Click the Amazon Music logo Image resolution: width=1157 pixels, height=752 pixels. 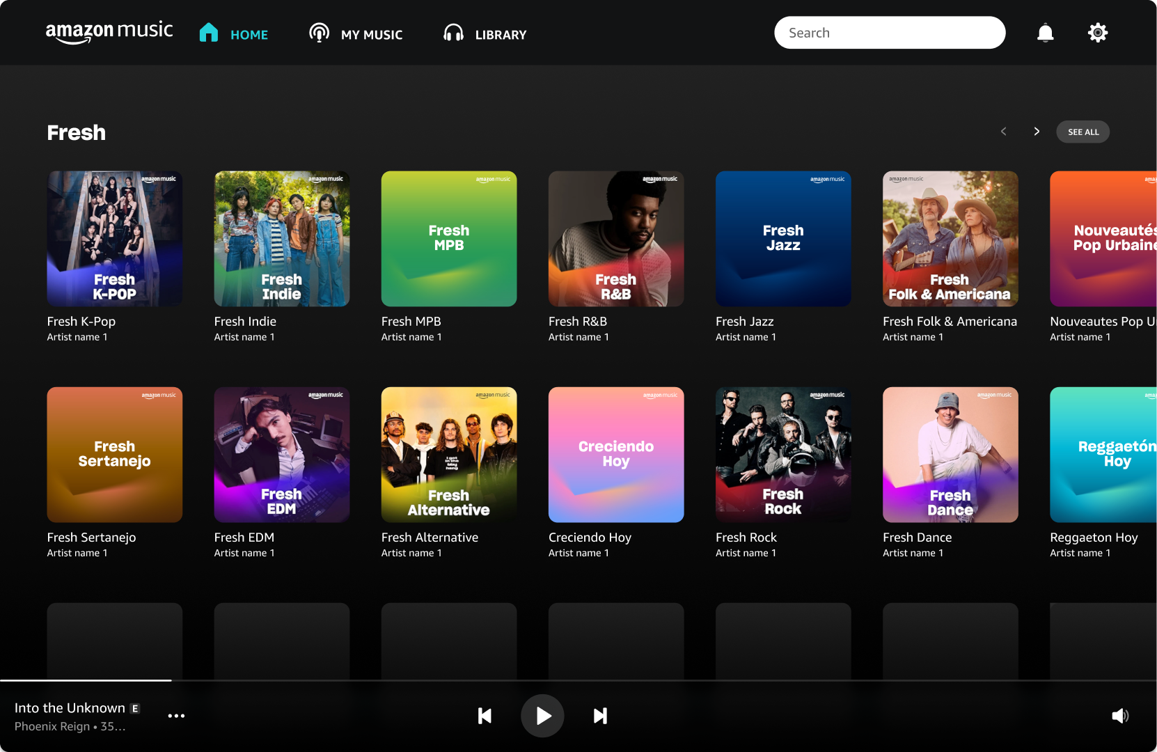[109, 32]
